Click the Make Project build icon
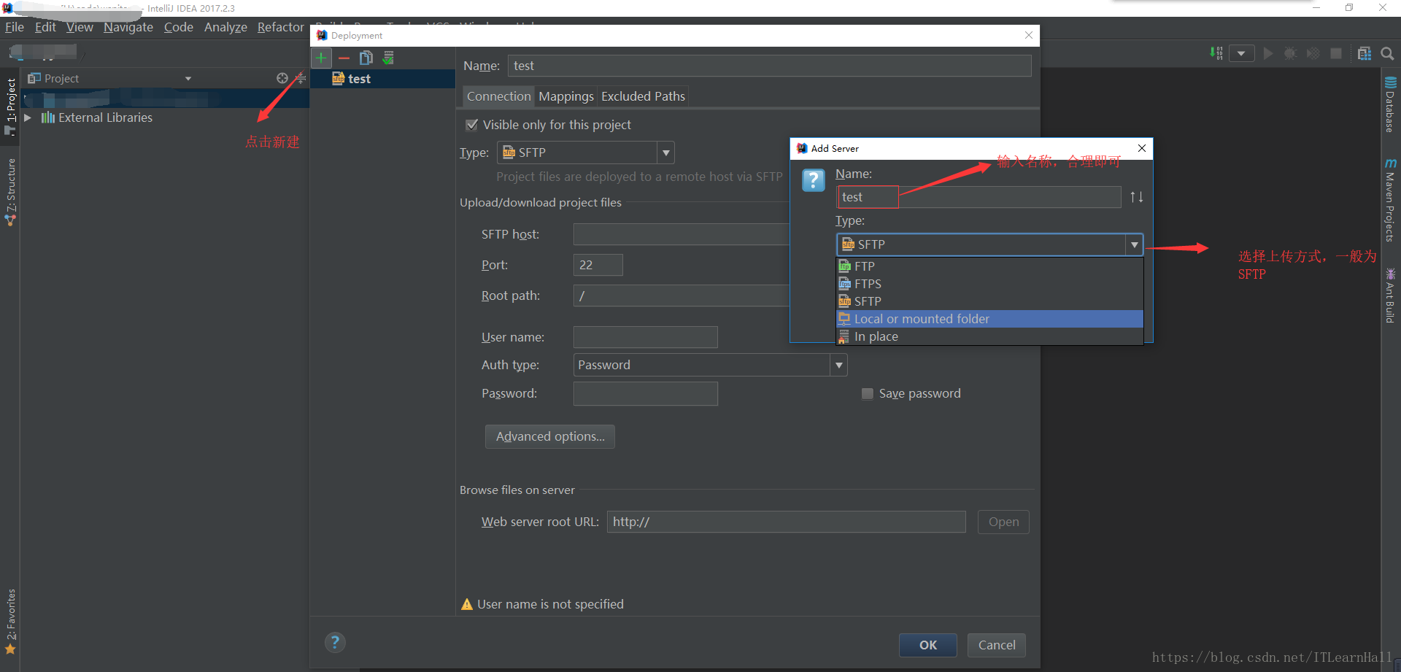 (1216, 54)
